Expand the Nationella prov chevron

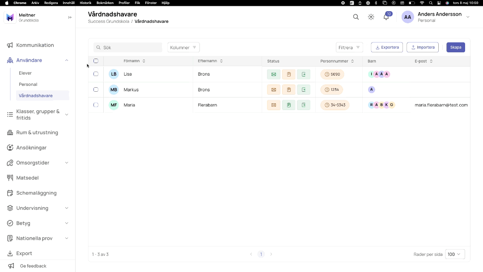coord(67,238)
